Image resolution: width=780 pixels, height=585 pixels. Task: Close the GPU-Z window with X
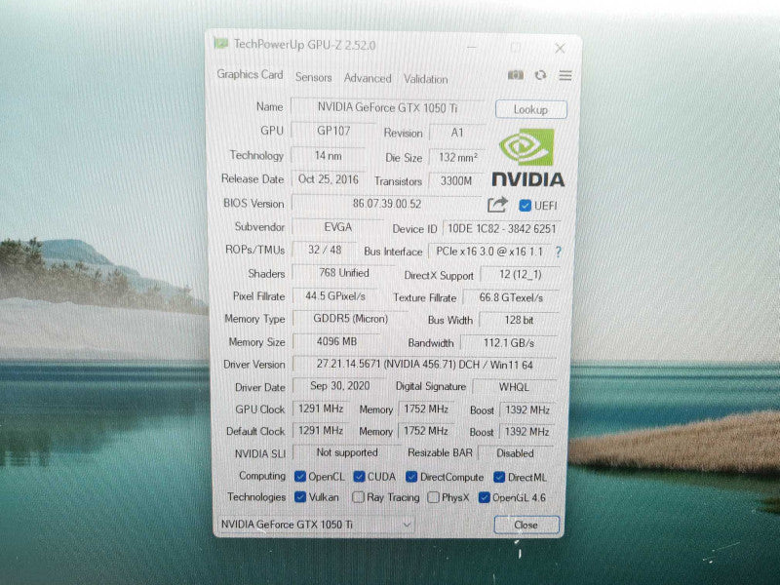(x=560, y=48)
